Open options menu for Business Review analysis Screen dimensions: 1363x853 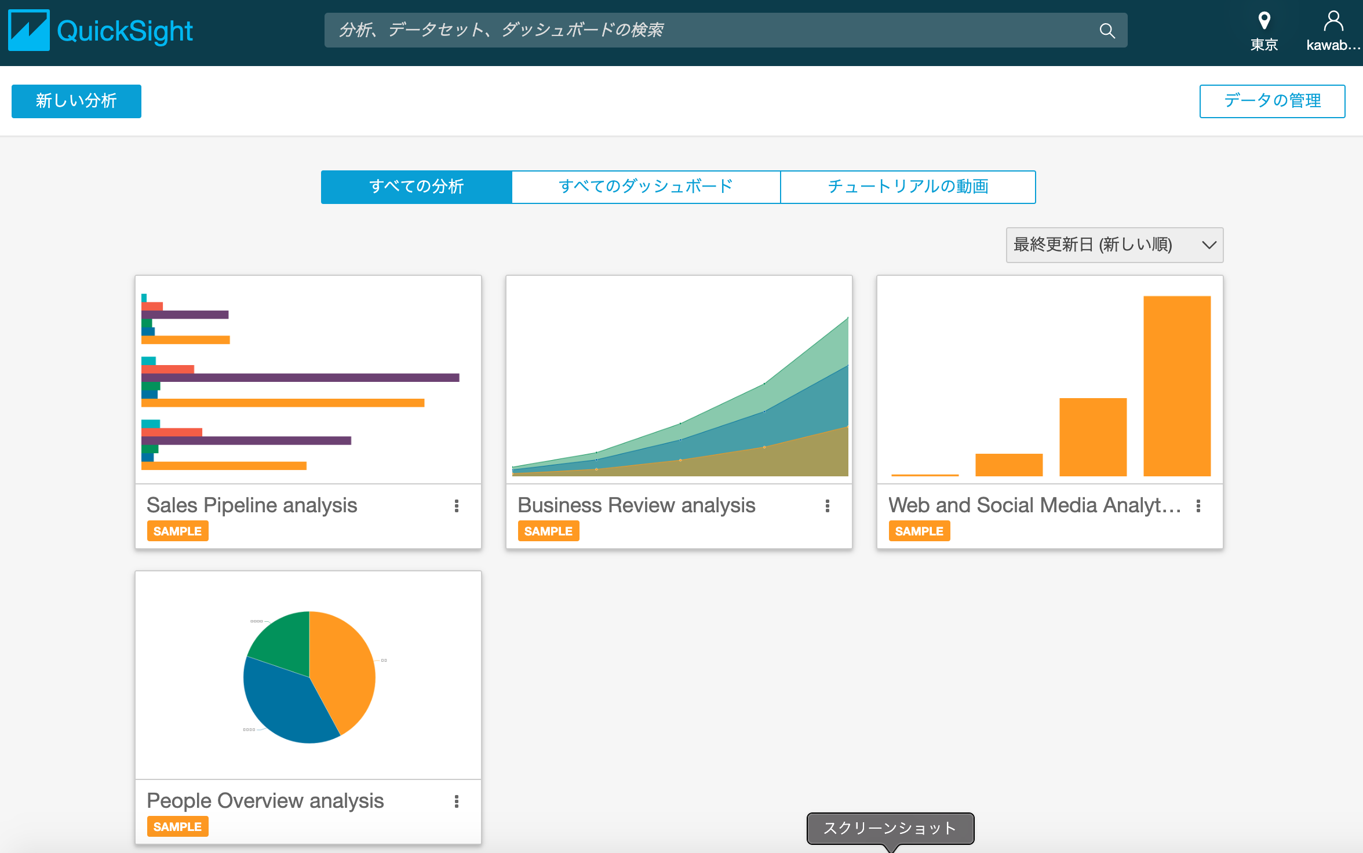828,506
